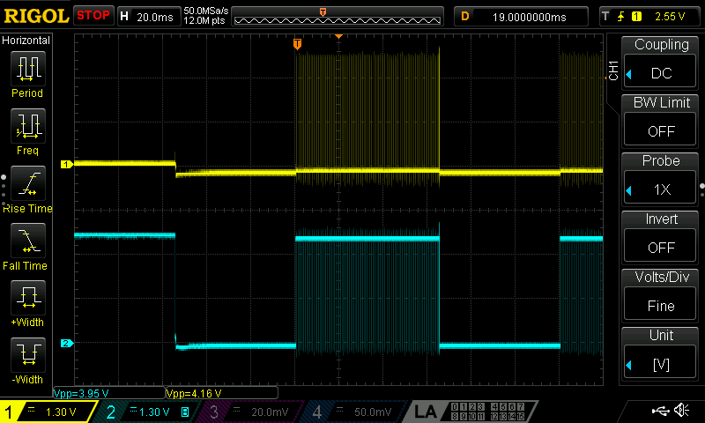
Task: Select channel 2 1.30 V label
Action: pyautogui.click(x=154, y=412)
